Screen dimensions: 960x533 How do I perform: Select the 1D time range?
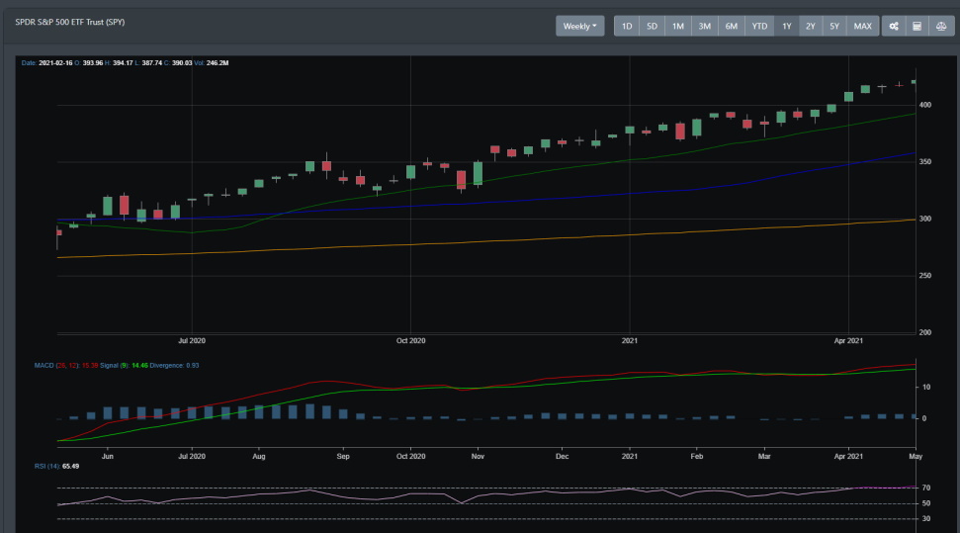(x=627, y=27)
